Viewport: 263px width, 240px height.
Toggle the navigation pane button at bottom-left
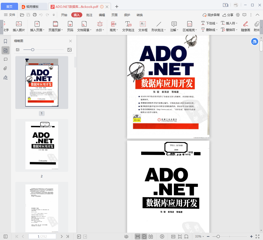click(6, 236)
